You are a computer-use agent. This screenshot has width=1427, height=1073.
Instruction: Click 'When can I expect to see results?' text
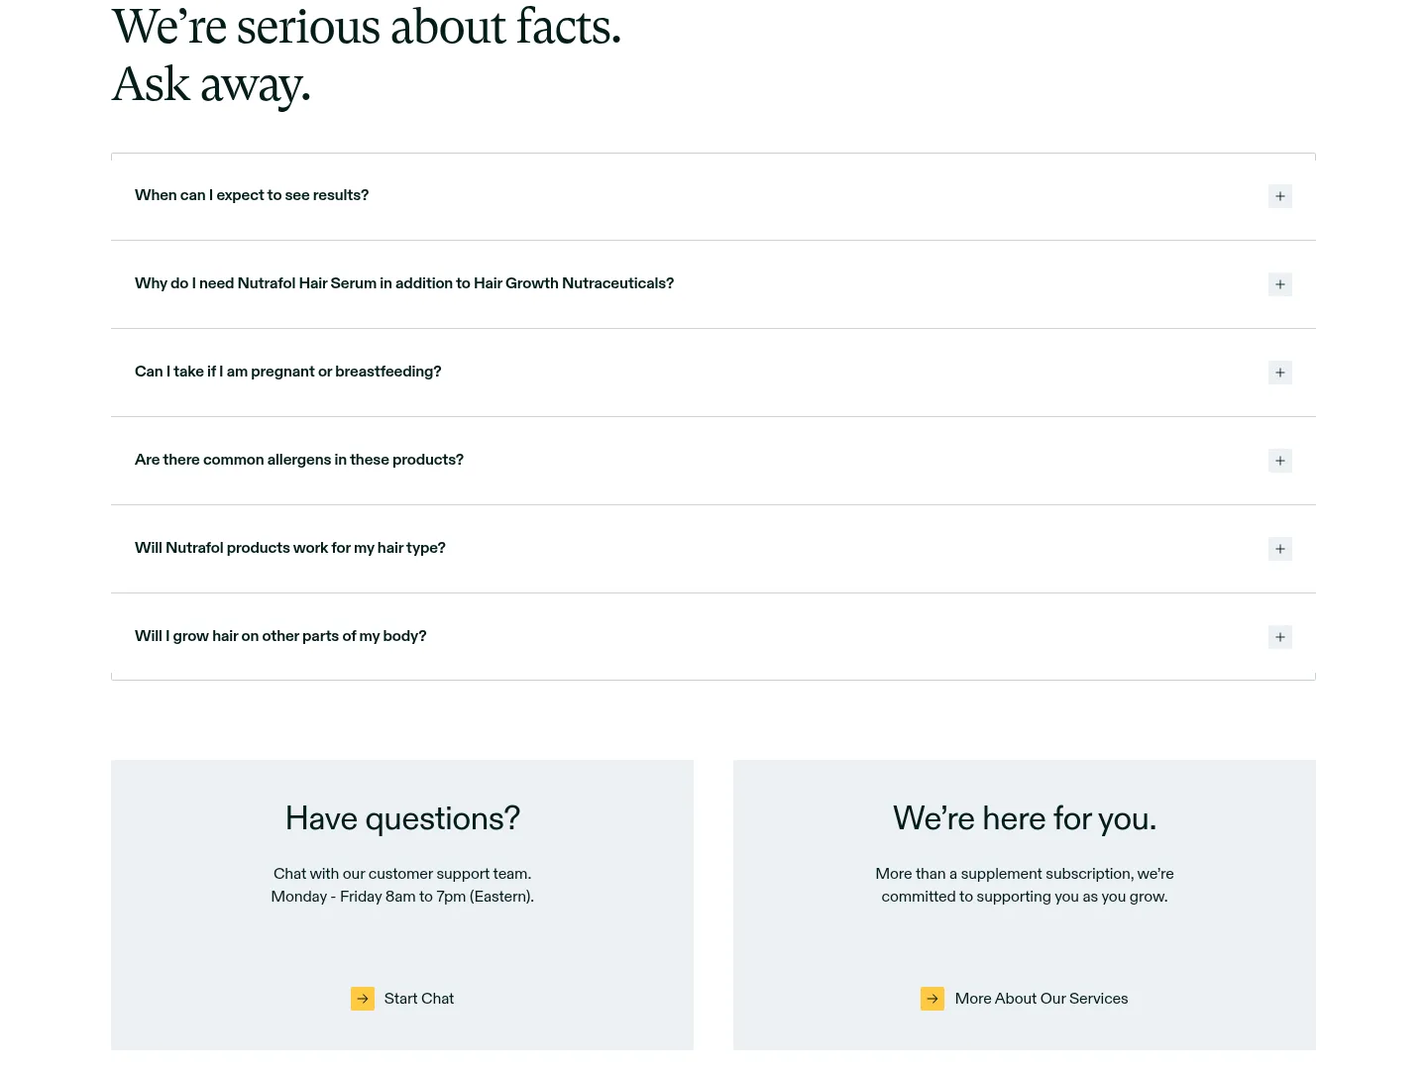(252, 195)
